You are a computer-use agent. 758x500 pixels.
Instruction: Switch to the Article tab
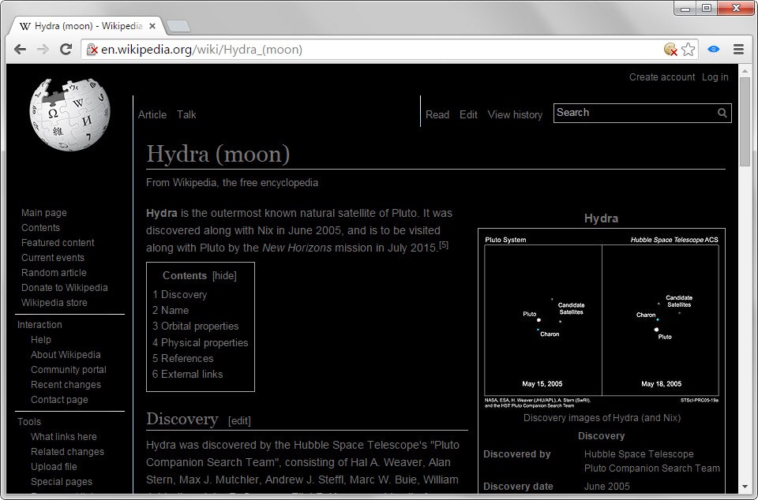point(152,115)
